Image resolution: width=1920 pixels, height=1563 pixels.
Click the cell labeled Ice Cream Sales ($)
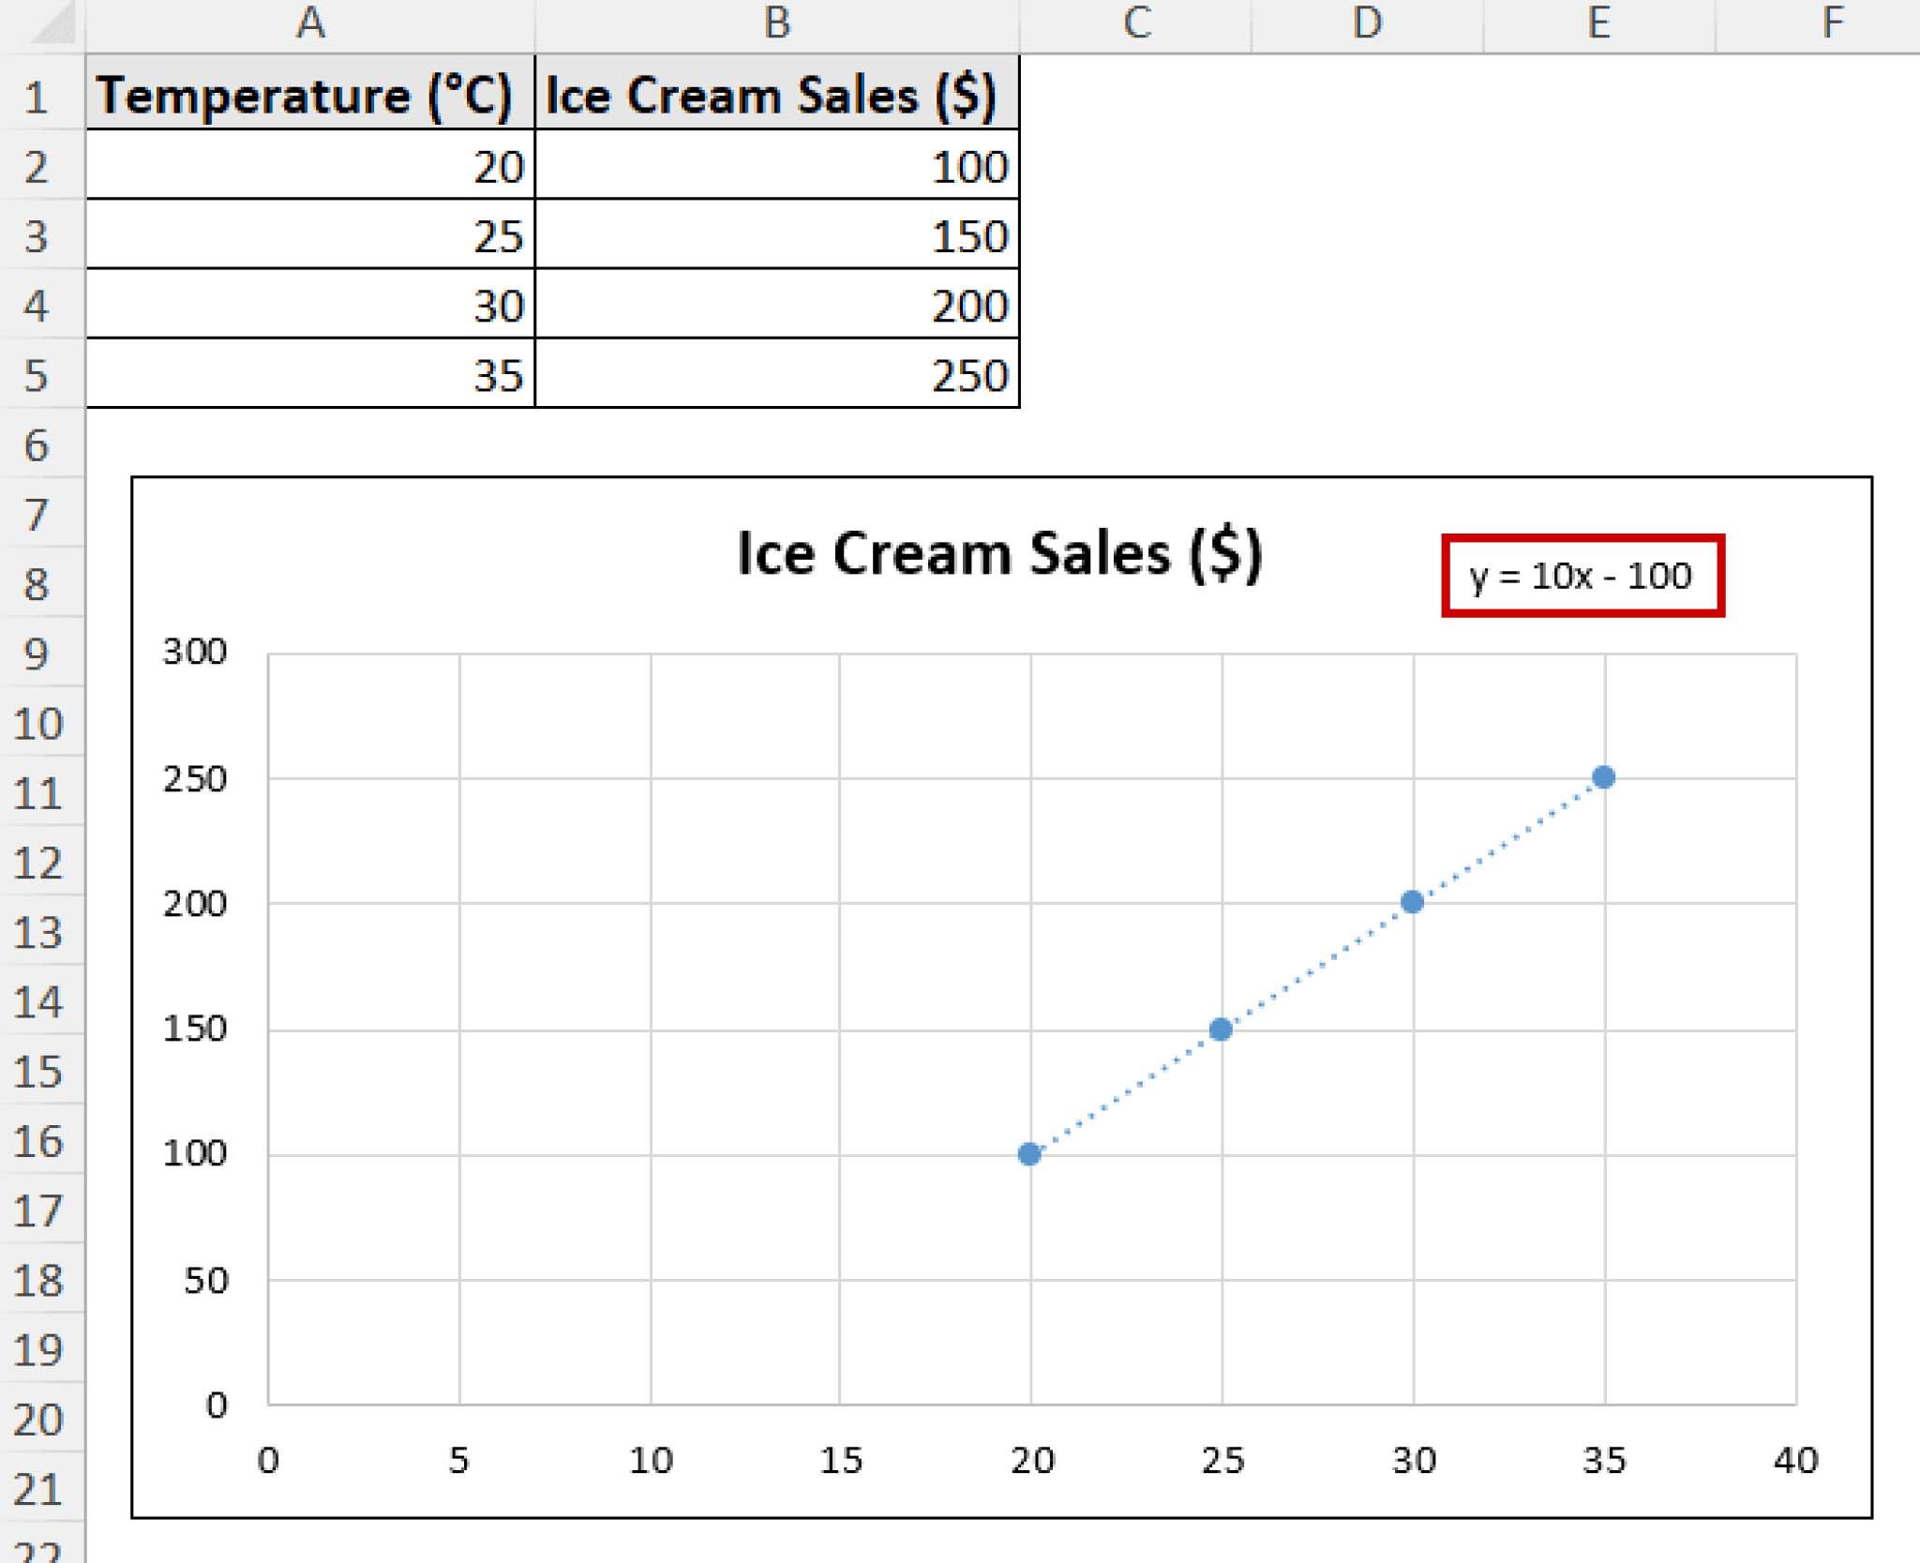[776, 94]
